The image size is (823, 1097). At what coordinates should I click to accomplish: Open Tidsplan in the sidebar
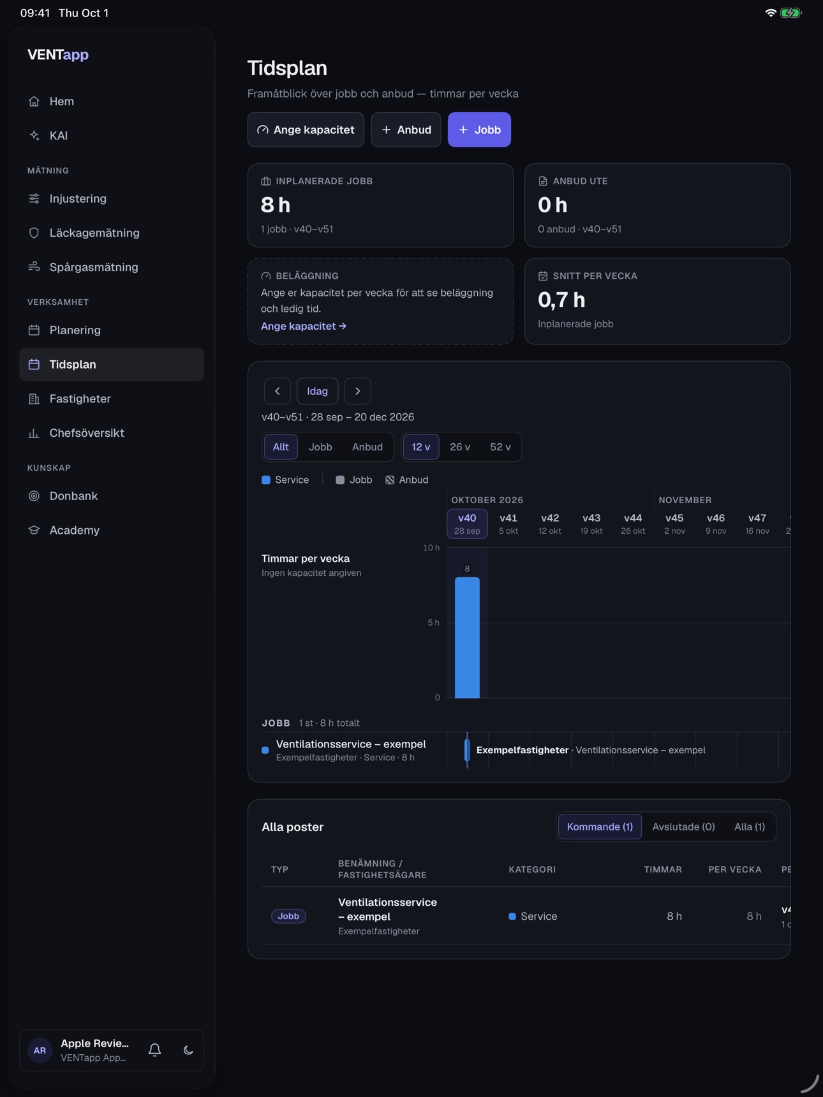(x=112, y=364)
